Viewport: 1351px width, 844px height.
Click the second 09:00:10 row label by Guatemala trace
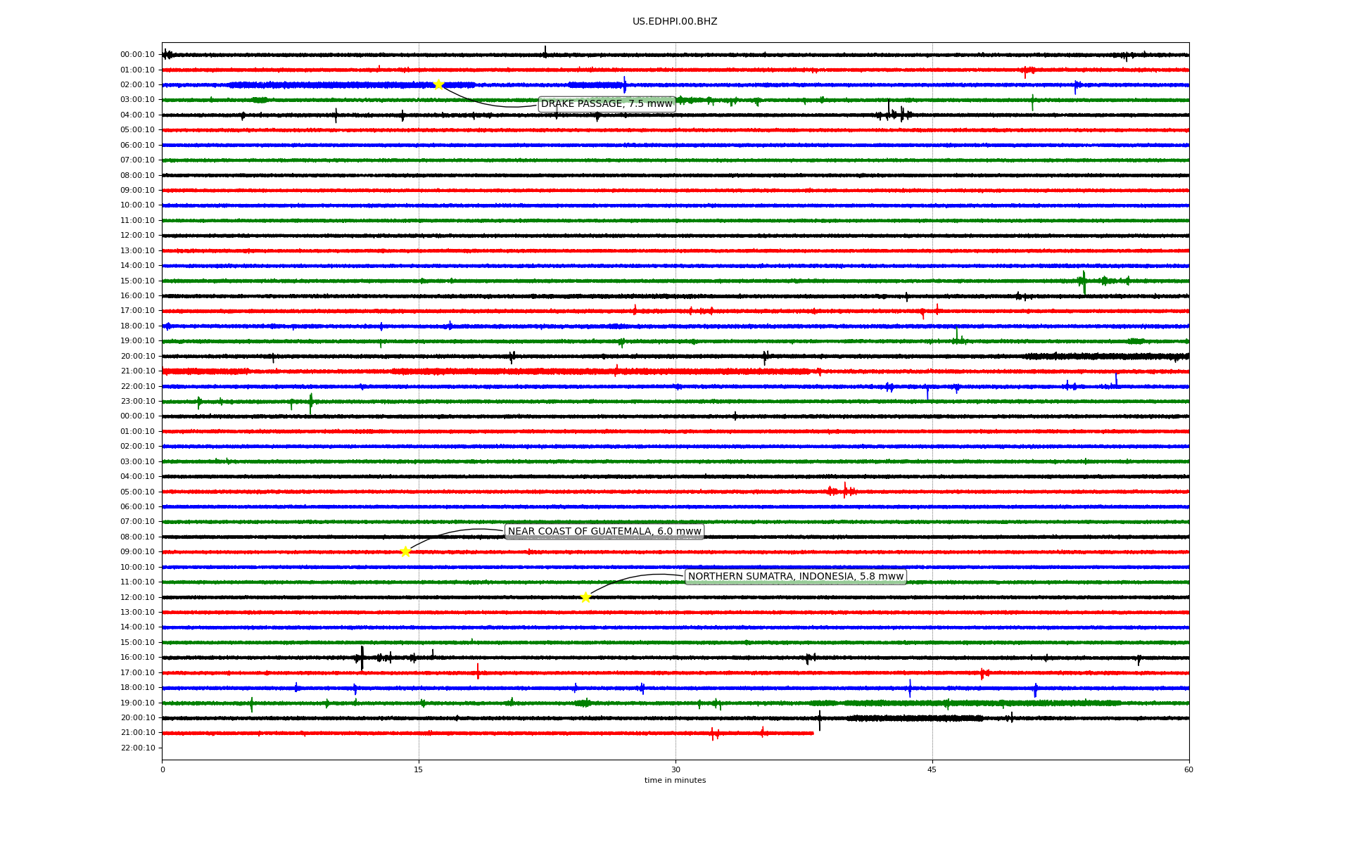(x=137, y=552)
